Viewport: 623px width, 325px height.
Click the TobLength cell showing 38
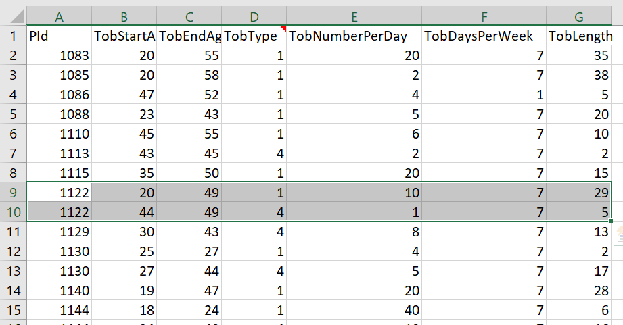tap(584, 76)
